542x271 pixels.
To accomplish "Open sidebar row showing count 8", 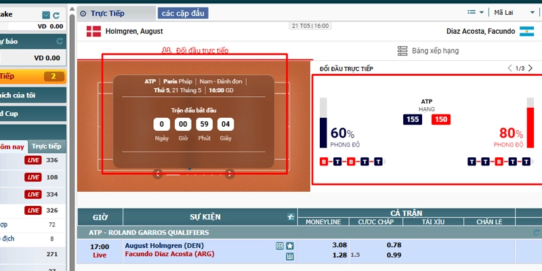I will coord(33,239).
